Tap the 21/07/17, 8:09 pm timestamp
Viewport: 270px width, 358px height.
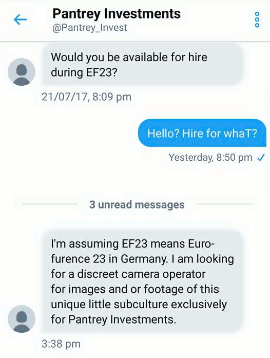[x=87, y=97]
